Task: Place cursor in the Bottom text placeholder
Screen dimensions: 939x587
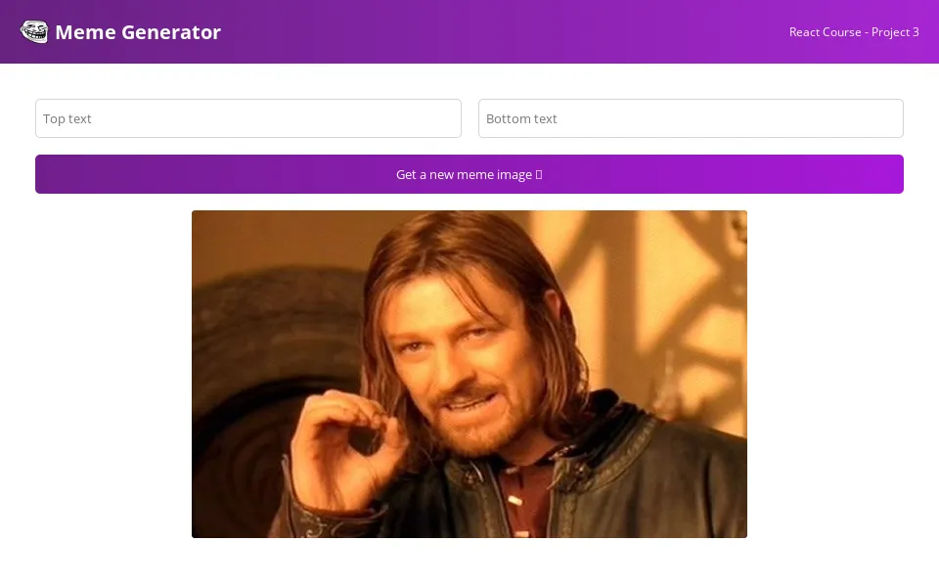Action: click(x=521, y=118)
